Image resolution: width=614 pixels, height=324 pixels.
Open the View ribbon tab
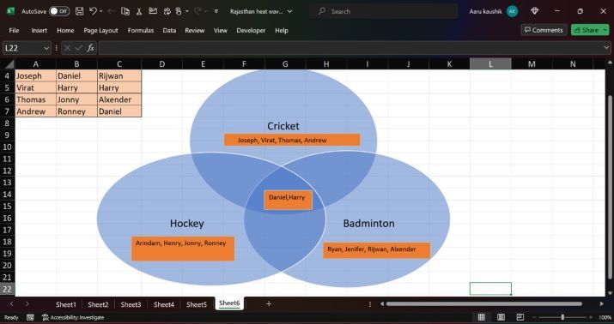(221, 30)
